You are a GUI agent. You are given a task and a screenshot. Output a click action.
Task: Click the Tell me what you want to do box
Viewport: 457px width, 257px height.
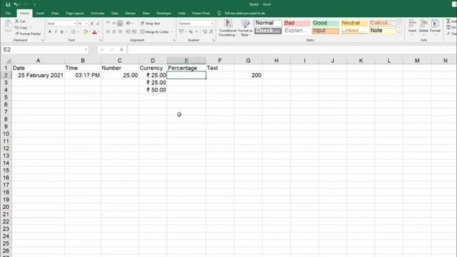[x=244, y=13]
